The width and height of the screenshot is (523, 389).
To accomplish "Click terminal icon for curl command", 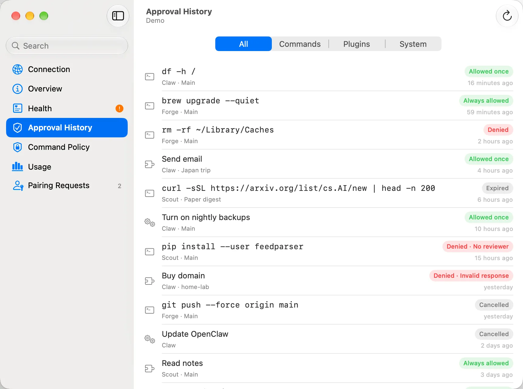I will [x=150, y=193].
